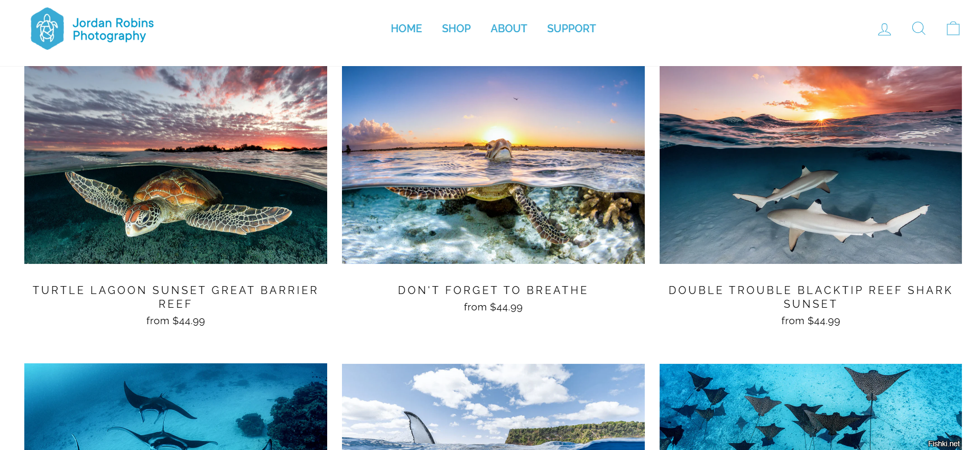963x450 pixels.
Task: View the two blacktip reef sharks photo
Action: point(811,165)
